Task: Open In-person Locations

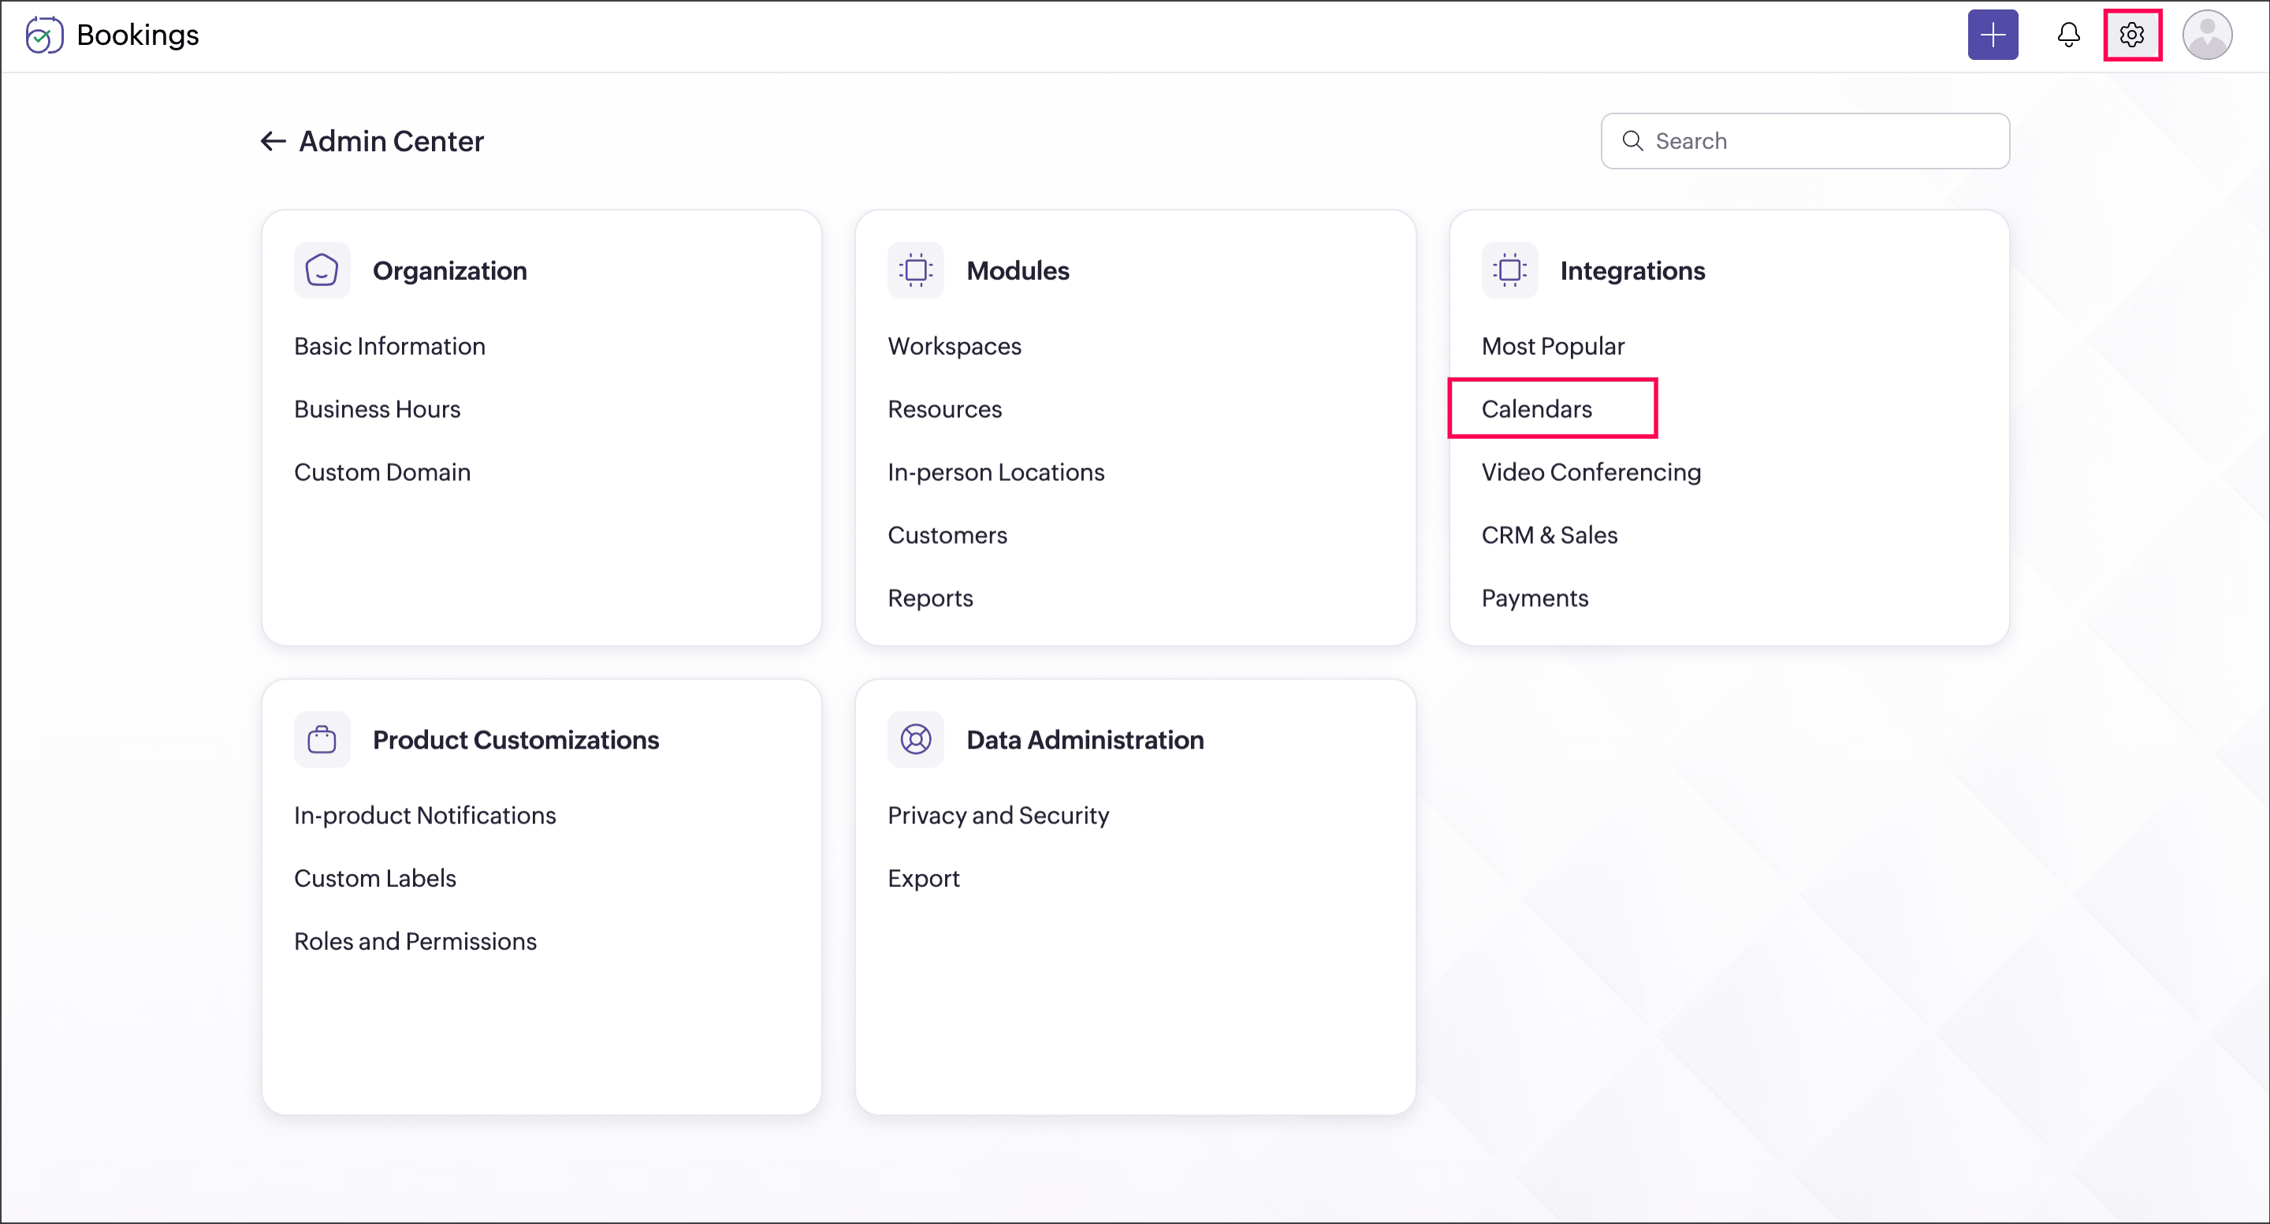Action: (995, 472)
